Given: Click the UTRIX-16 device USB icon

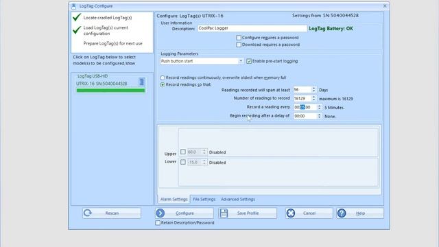Looking at the screenshot, I should [142, 82].
